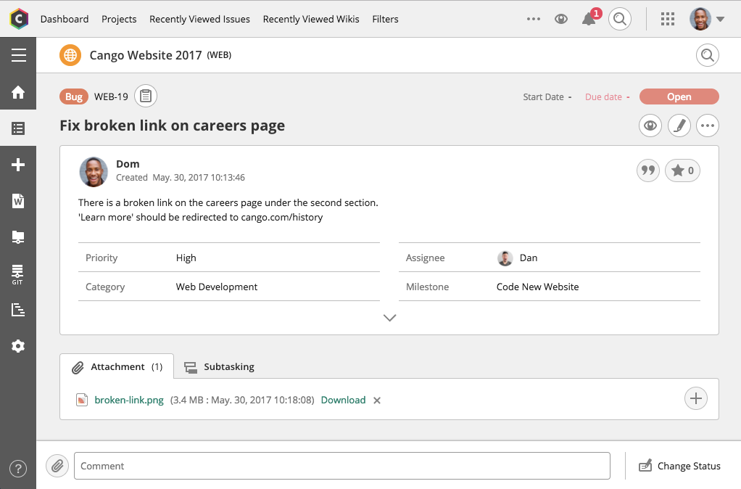Toggle the watch eye icon beside edit

(650, 126)
